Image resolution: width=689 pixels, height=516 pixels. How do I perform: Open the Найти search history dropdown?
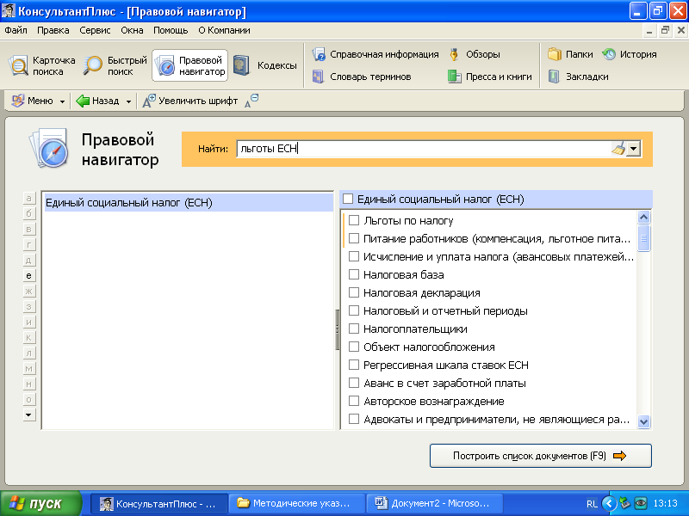pos(633,149)
